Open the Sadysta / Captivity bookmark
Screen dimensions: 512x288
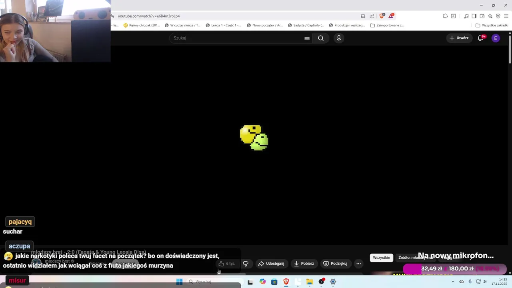point(306,25)
